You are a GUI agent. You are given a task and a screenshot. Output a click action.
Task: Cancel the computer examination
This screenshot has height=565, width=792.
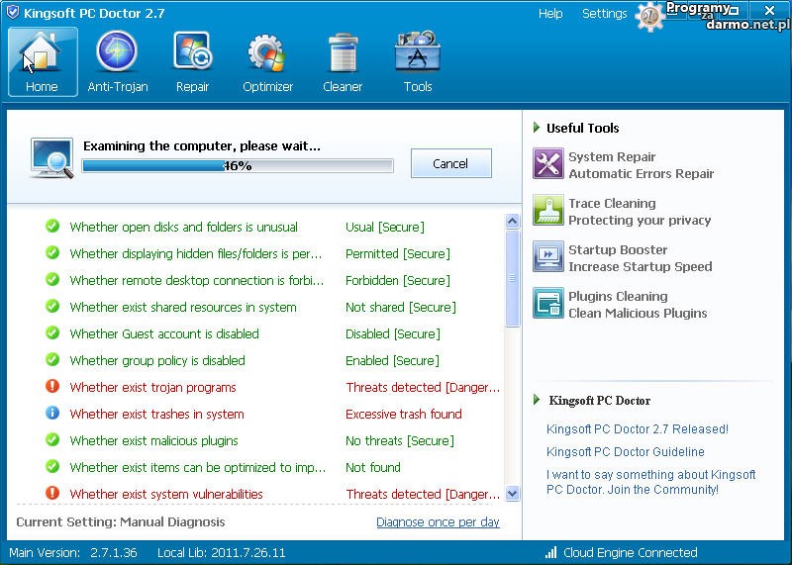pyautogui.click(x=450, y=164)
